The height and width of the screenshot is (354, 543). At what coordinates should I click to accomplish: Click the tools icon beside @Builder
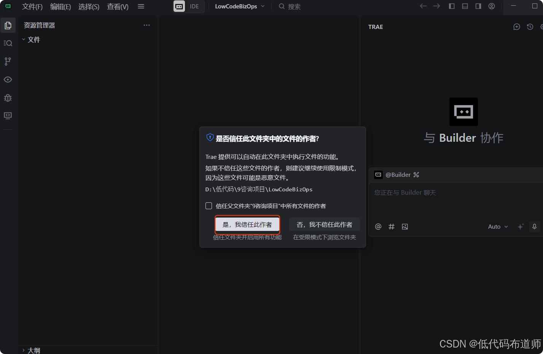(x=416, y=175)
